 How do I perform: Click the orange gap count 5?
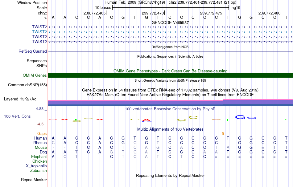point(223,134)
